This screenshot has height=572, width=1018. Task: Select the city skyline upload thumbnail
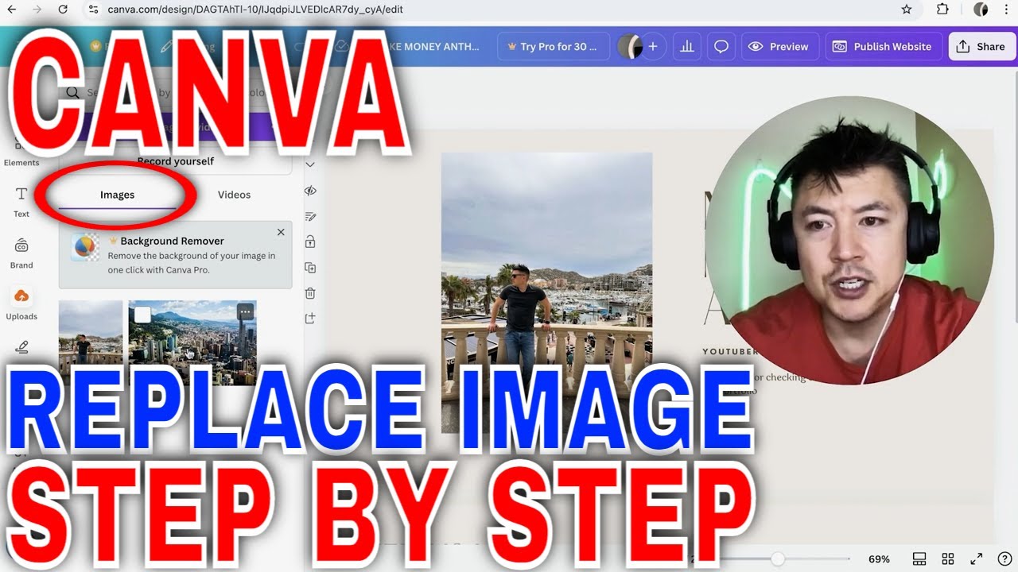click(192, 342)
